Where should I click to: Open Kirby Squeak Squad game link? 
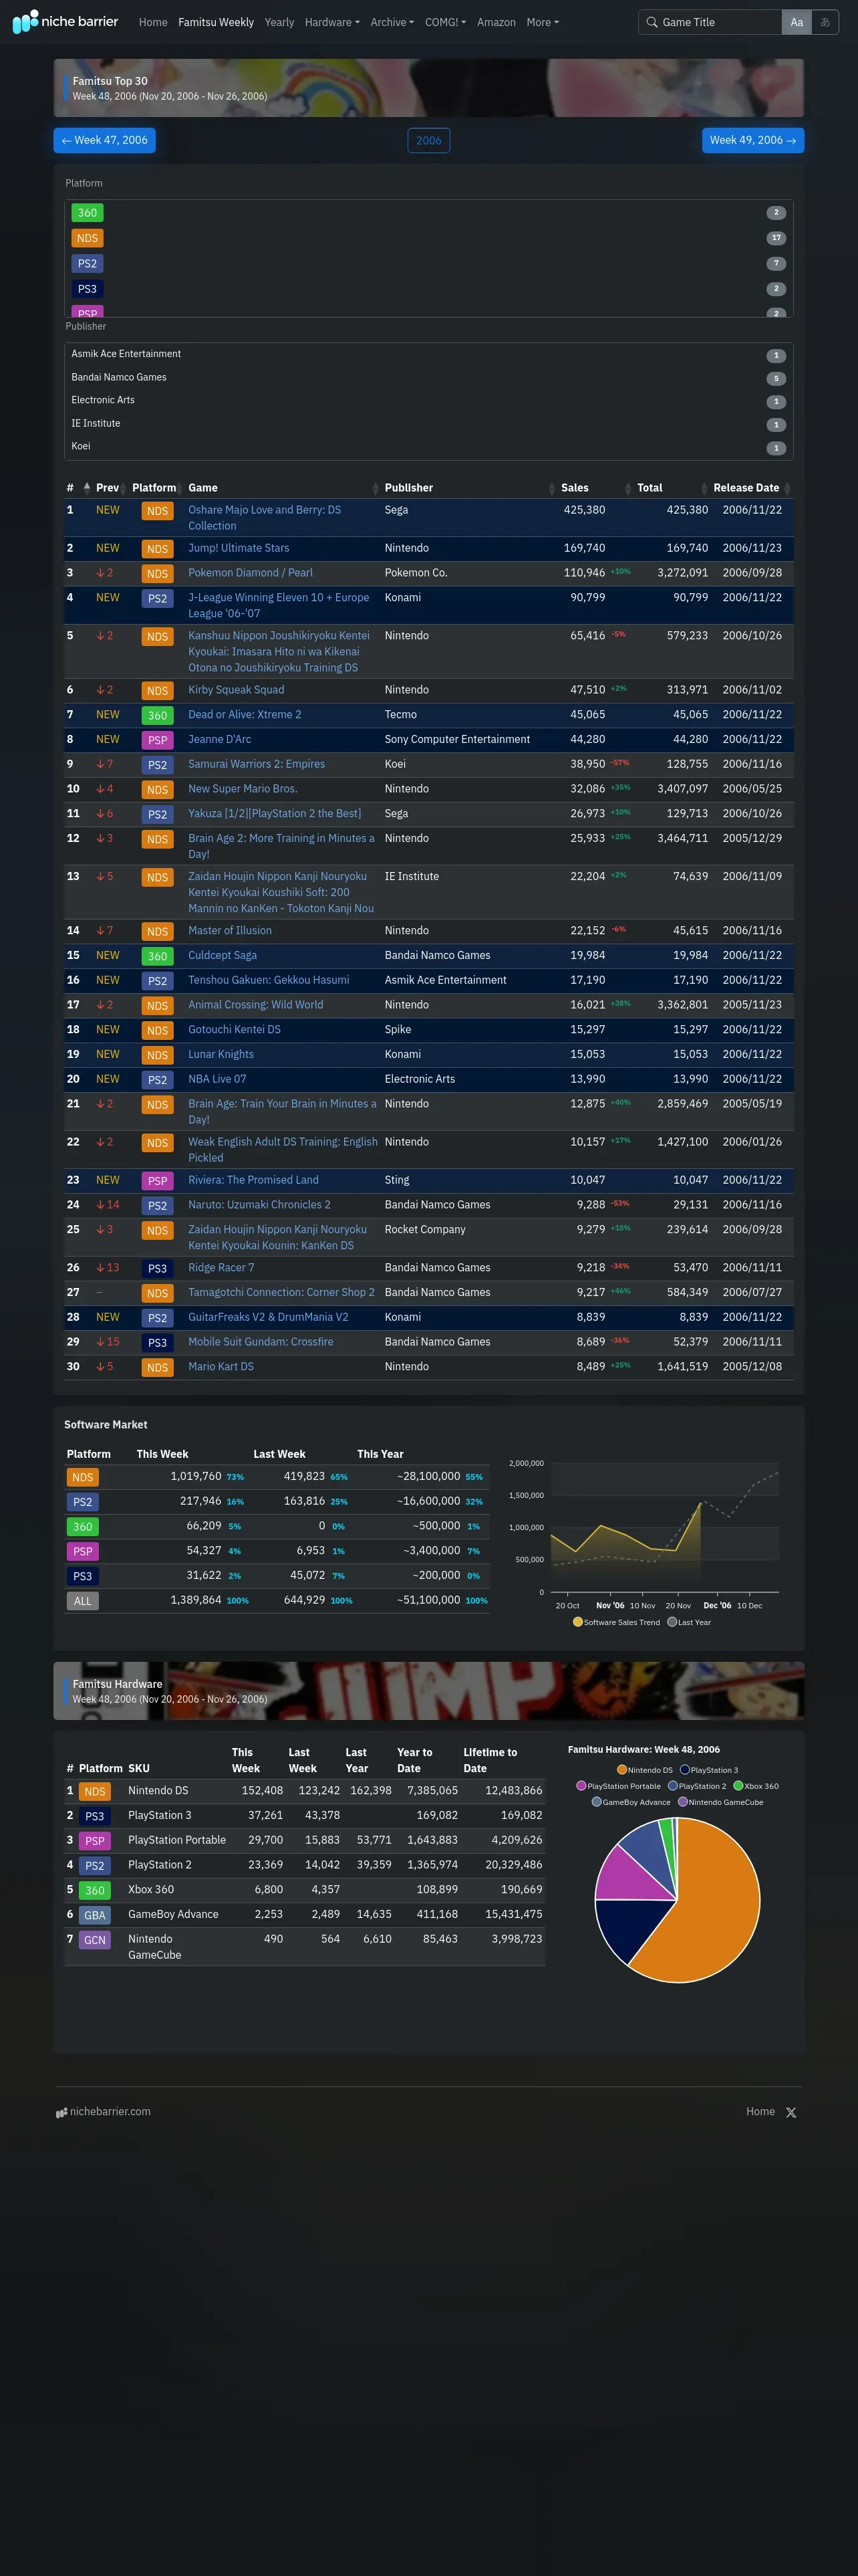[x=237, y=690]
